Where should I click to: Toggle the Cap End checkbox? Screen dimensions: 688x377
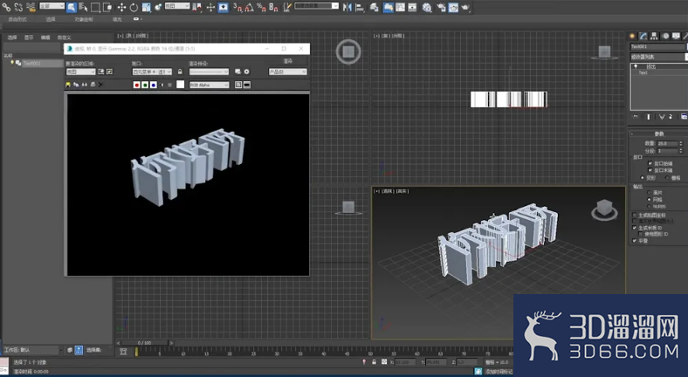point(650,170)
